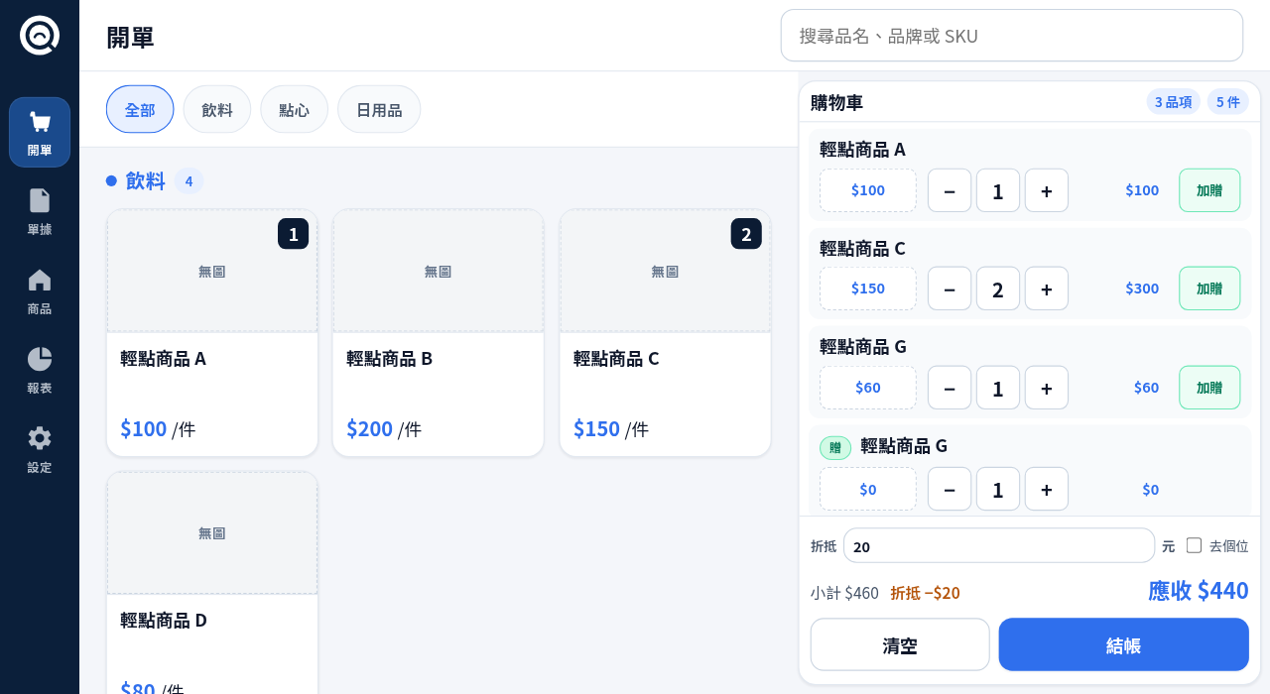Click 加贈 for 輕點商品 A
The width and height of the screenshot is (1270, 694).
click(1209, 190)
